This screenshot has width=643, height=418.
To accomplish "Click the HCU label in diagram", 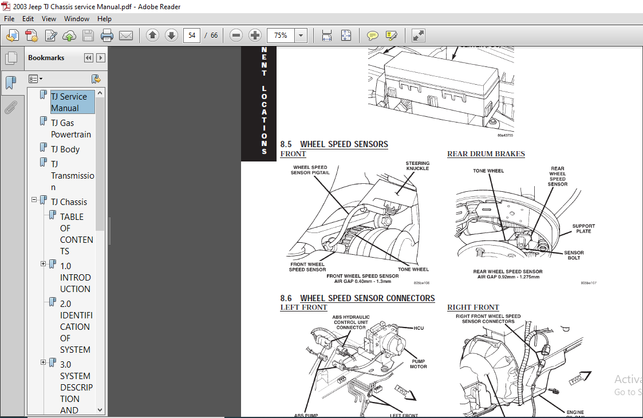I will tap(419, 328).
